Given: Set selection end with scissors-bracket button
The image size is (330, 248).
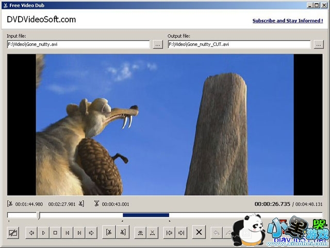Looking at the screenshot, I should (123, 232).
